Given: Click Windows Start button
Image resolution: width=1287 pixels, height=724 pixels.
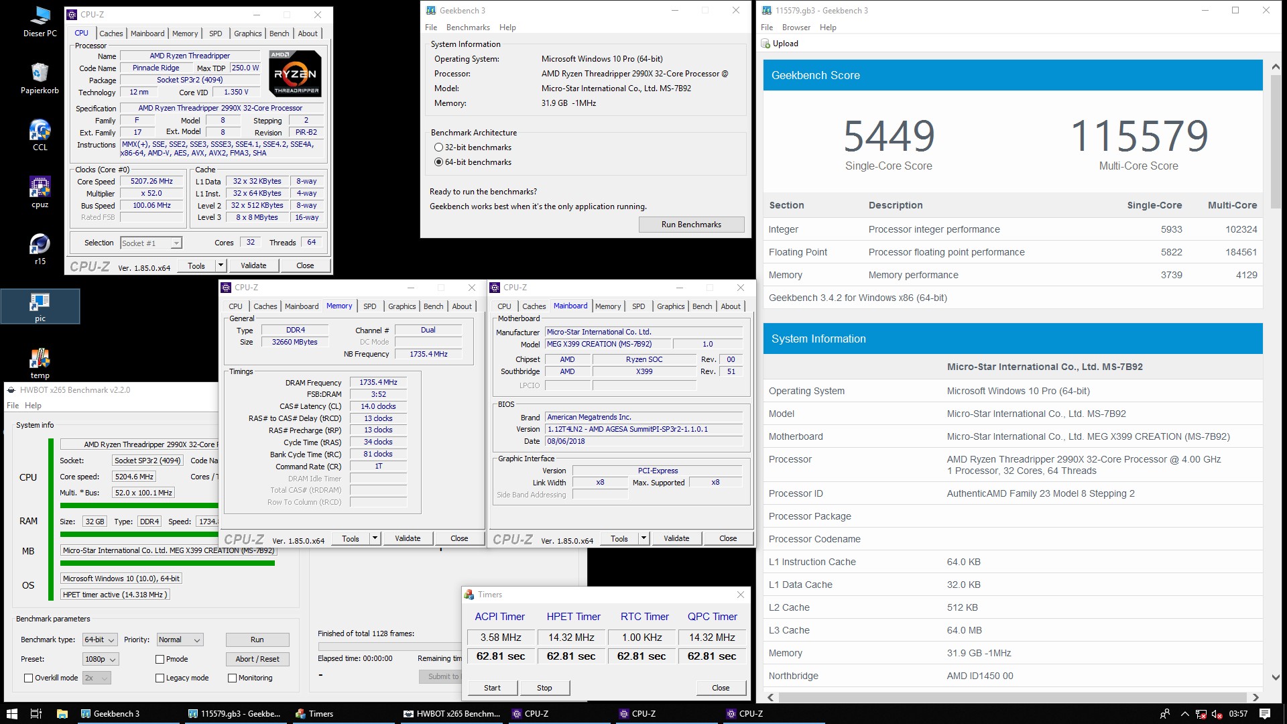Looking at the screenshot, I should [x=11, y=713].
